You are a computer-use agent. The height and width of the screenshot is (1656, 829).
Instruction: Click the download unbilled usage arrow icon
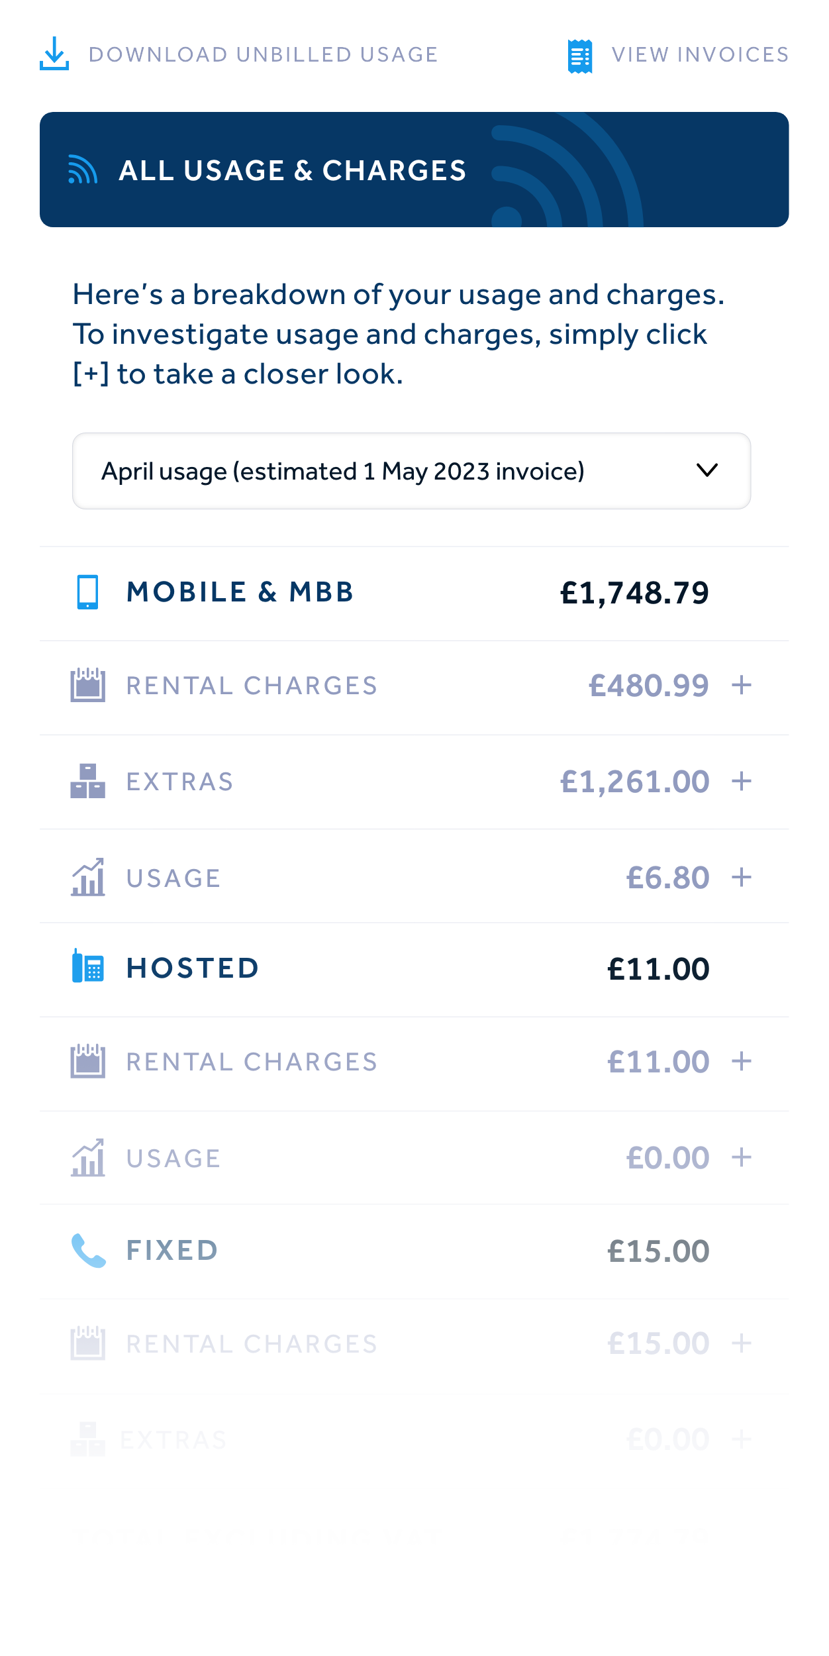[x=54, y=54]
